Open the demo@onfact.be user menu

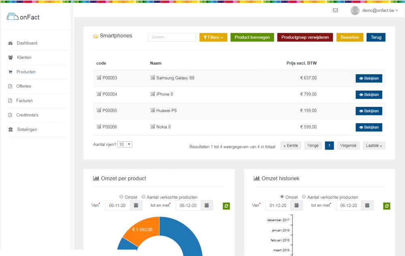point(373,11)
